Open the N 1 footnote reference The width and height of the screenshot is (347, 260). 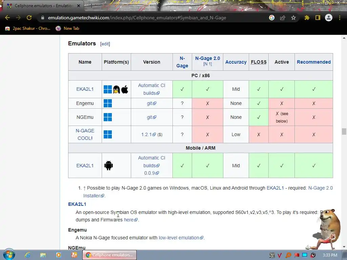208,64
